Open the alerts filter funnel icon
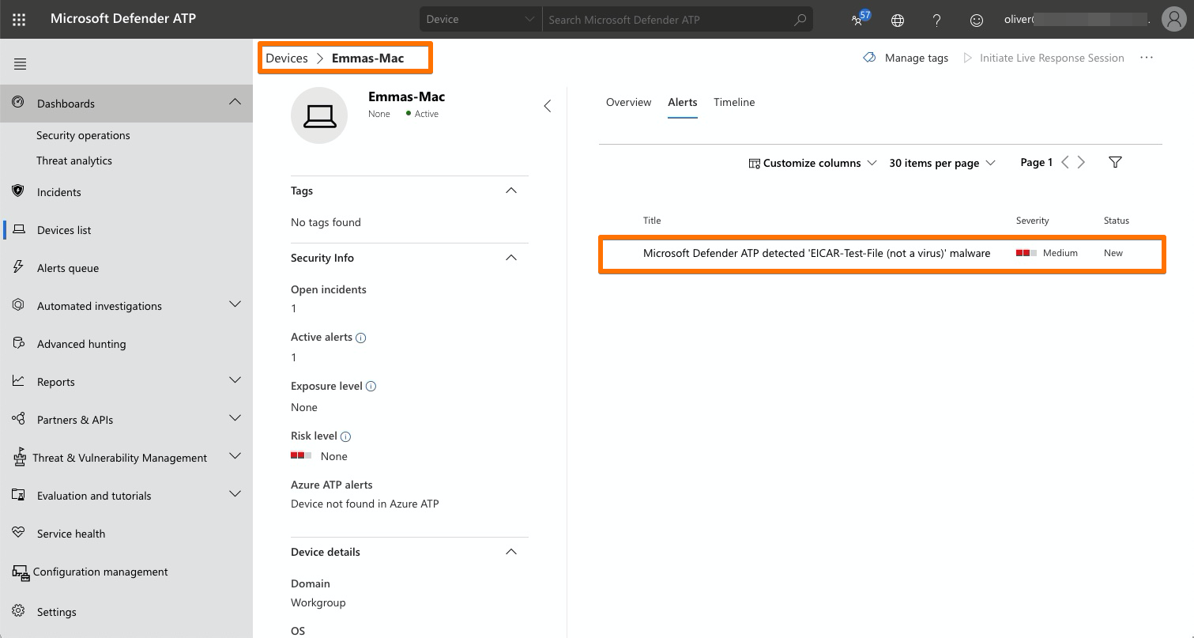This screenshot has height=638, width=1194. (1115, 162)
